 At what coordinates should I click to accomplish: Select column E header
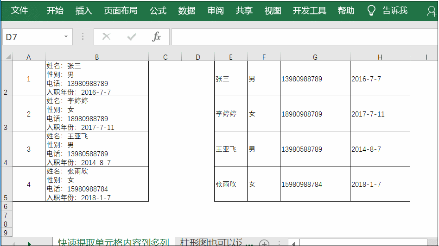[231, 57]
